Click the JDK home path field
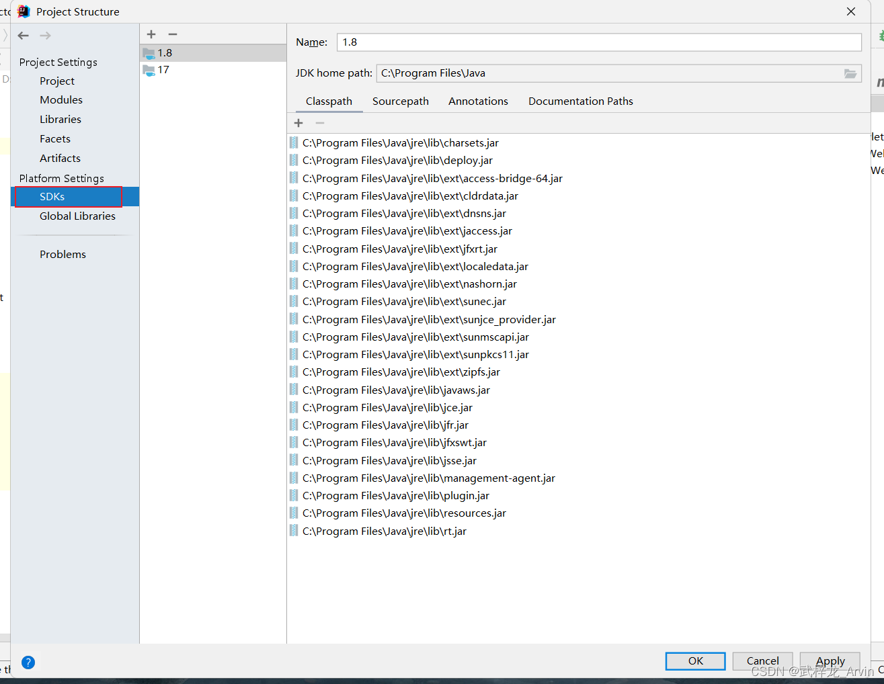The width and height of the screenshot is (884, 684). coord(609,73)
